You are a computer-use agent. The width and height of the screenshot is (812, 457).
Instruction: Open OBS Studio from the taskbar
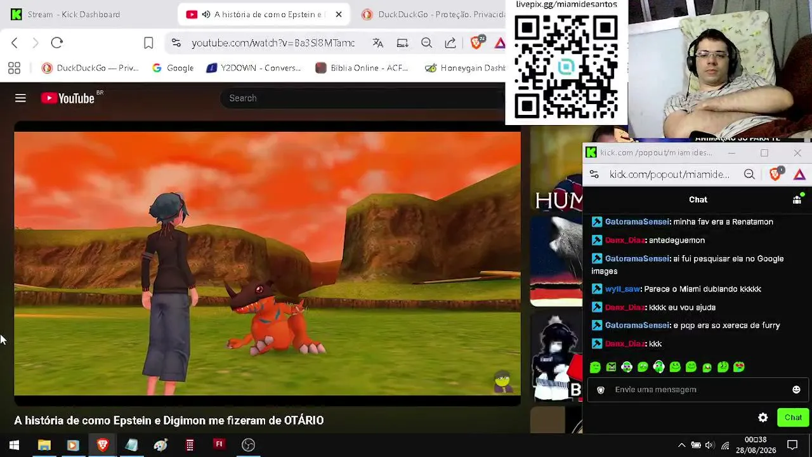248,445
